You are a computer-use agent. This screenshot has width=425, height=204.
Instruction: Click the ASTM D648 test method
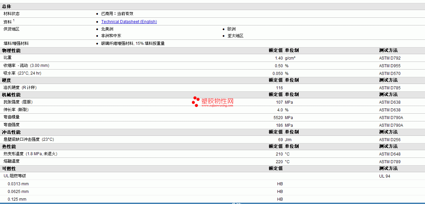pyautogui.click(x=390, y=154)
